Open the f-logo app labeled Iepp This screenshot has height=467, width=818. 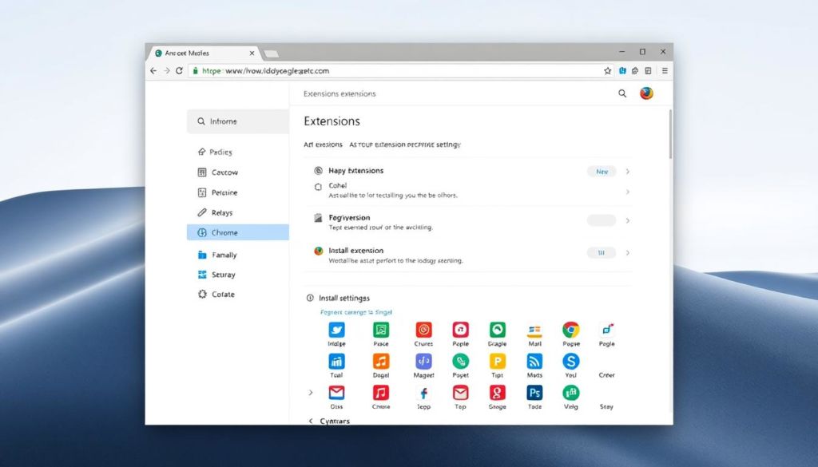pyautogui.click(x=423, y=393)
